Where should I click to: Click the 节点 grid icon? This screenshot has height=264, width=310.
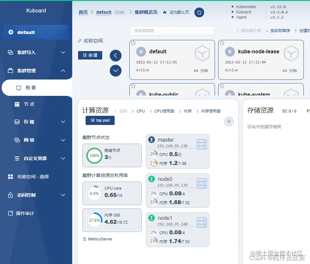pos(17,104)
